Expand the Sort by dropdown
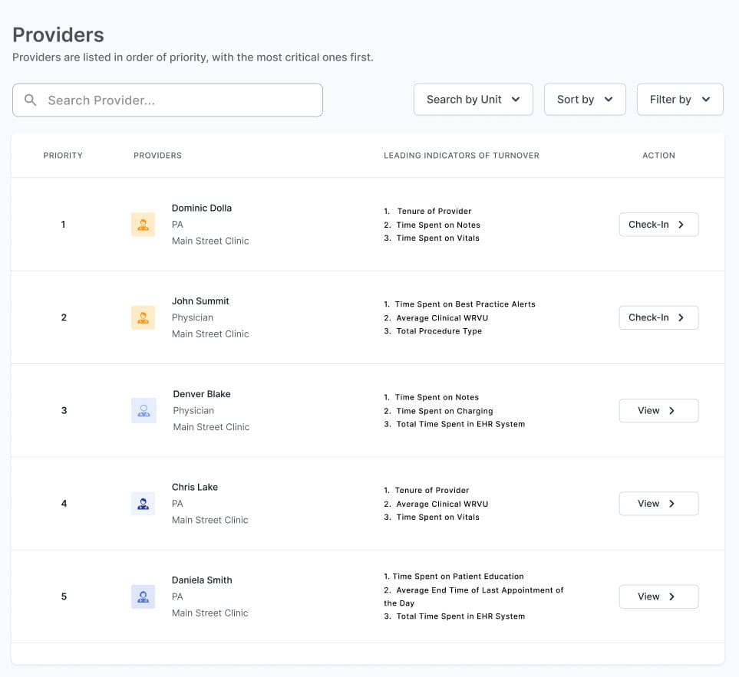This screenshot has height=677, width=739. point(584,100)
